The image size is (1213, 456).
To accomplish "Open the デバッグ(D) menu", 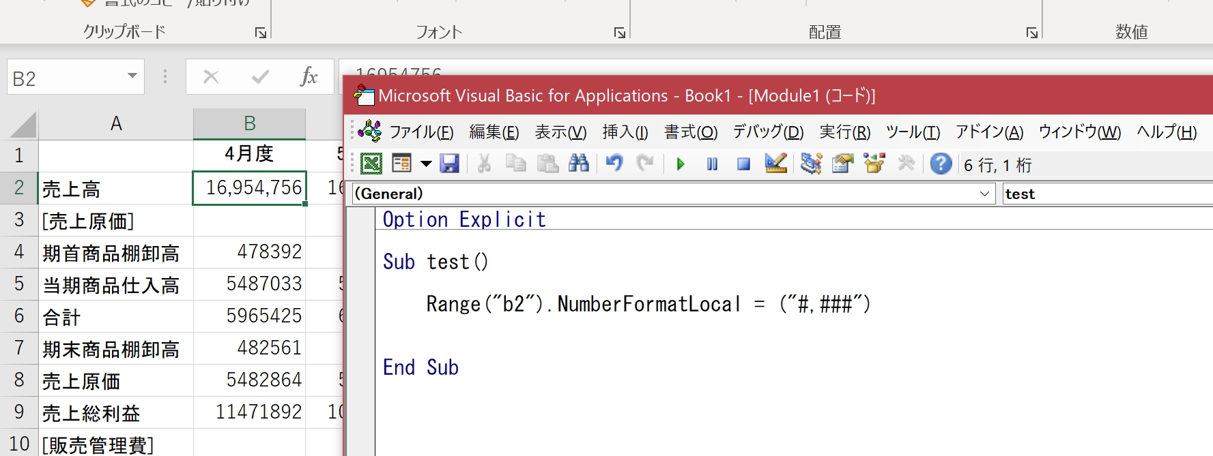I will point(768,132).
